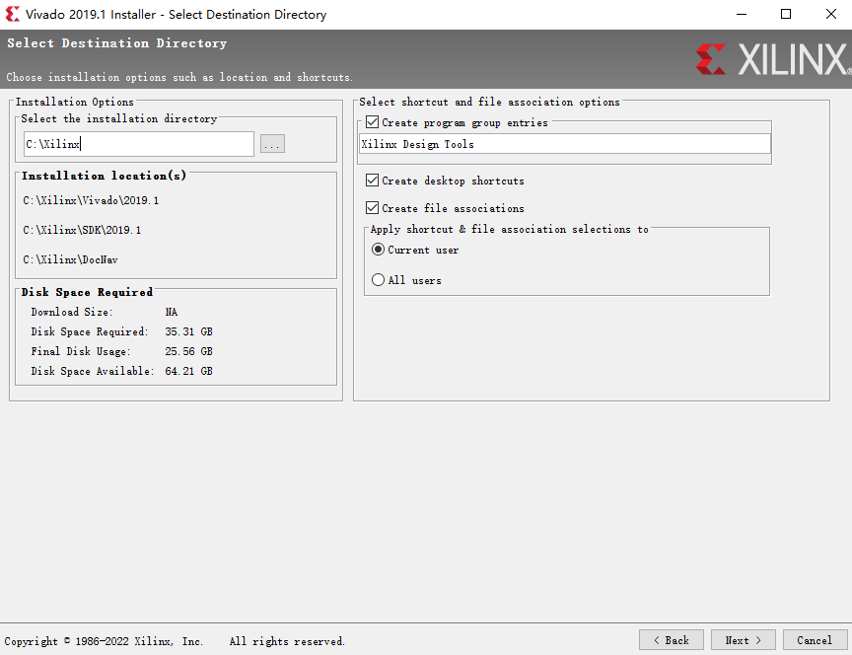852x655 pixels.
Task: Go to previous step with Back button
Action: point(672,640)
